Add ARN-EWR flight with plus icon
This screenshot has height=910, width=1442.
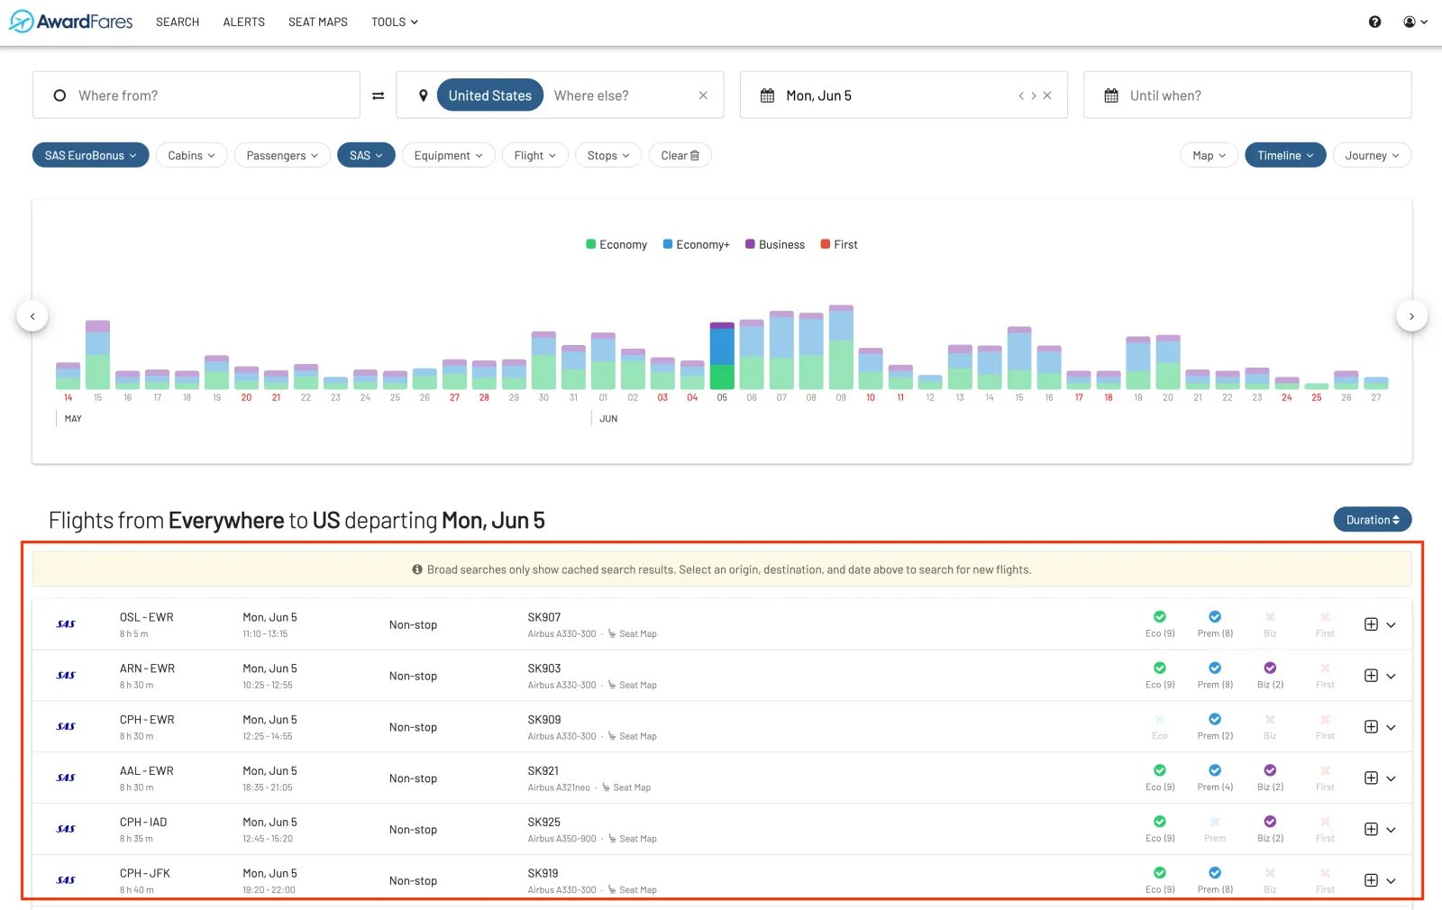click(1371, 676)
